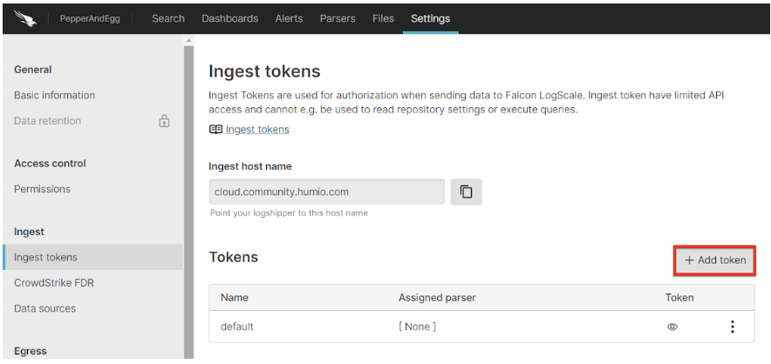Add a new ingest token

(714, 260)
